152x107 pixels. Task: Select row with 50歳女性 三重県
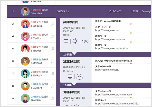coord(32,24)
